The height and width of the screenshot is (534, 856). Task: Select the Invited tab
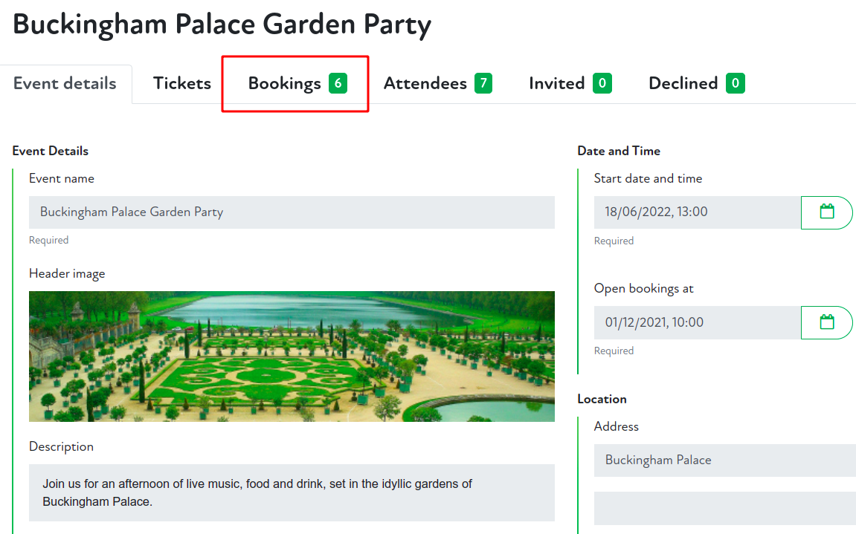(556, 83)
